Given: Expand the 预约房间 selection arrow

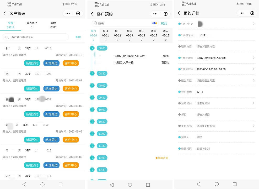Looking at the screenshot, I should click(x=253, y=103).
